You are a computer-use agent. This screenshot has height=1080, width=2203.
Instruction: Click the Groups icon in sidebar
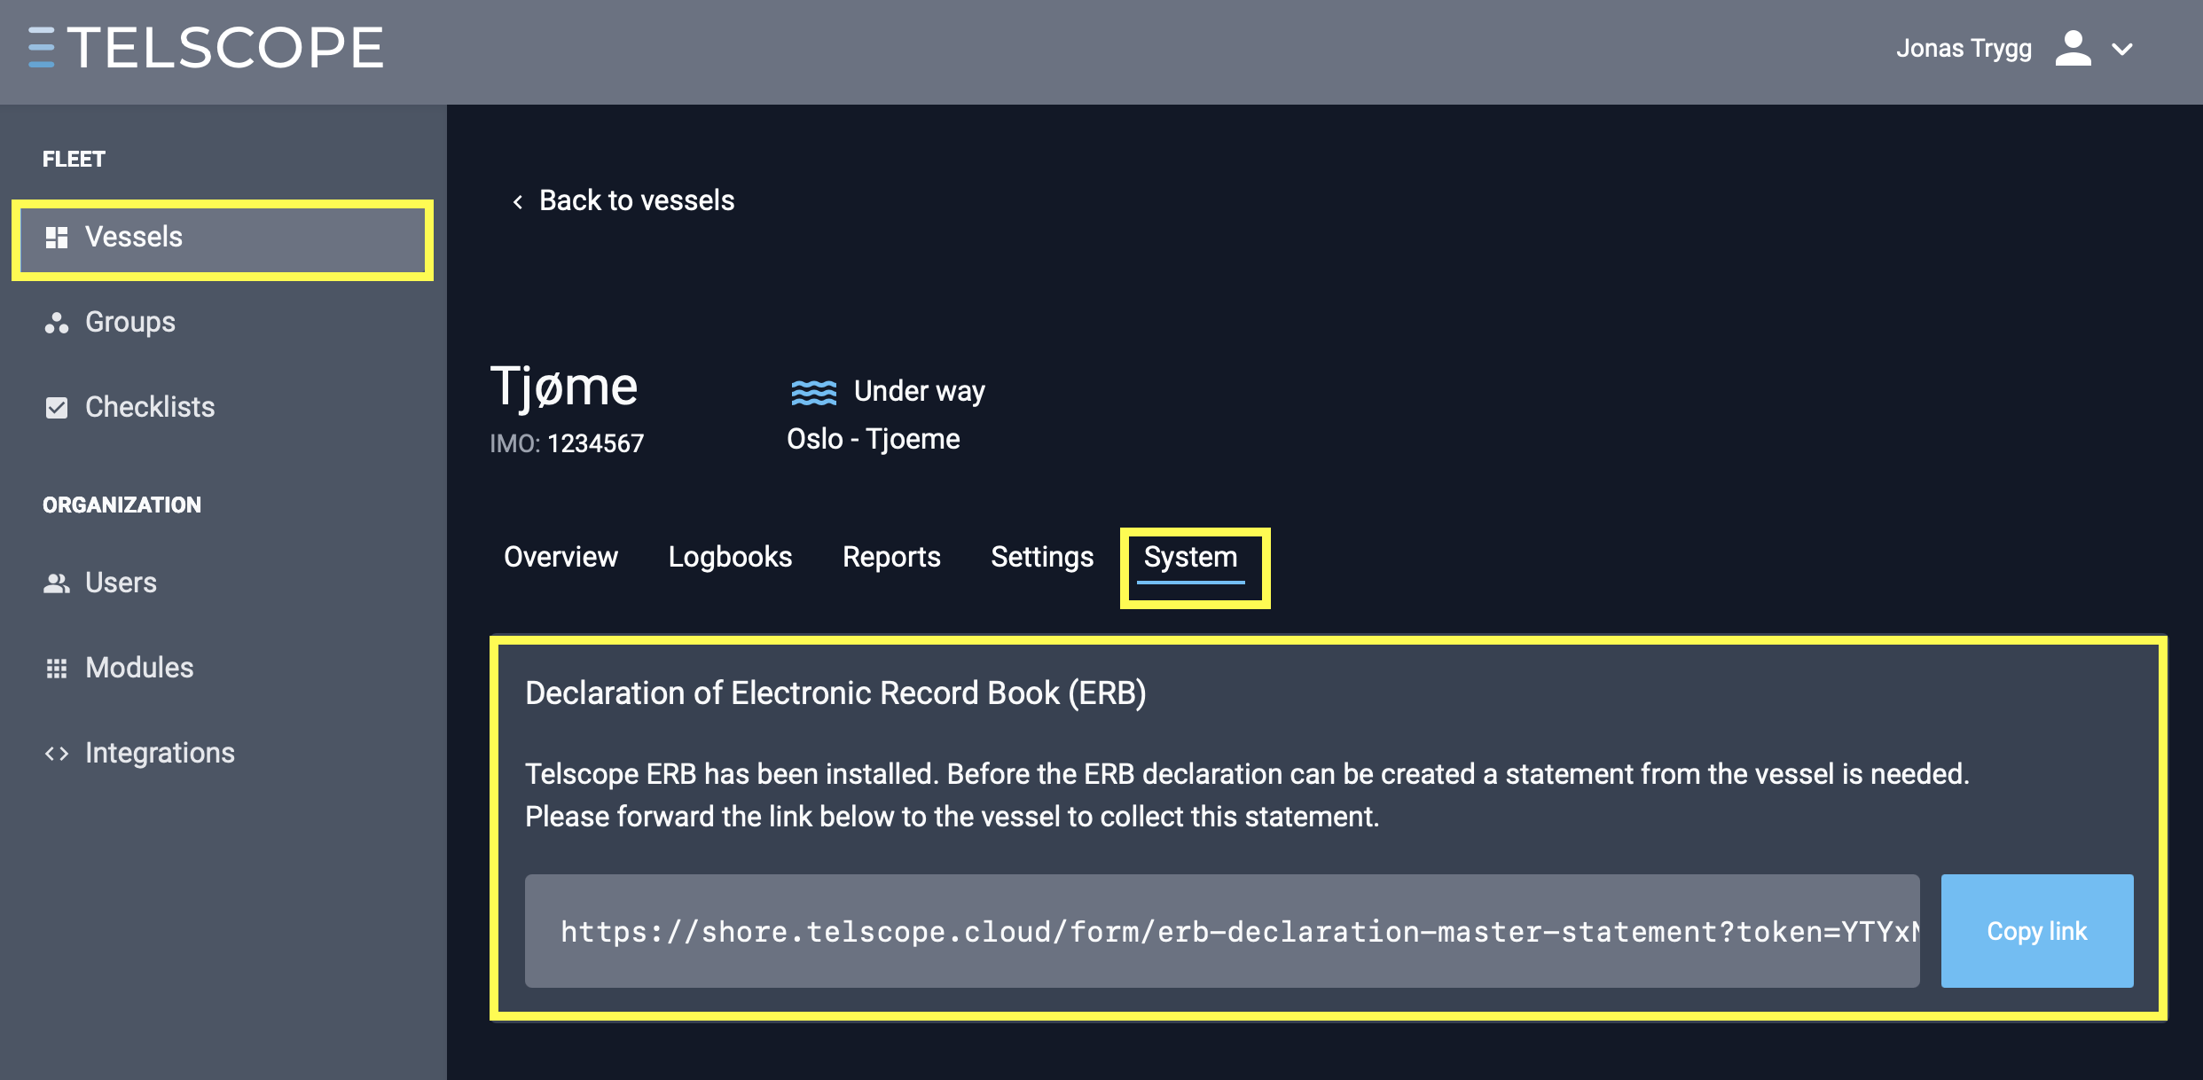click(57, 323)
